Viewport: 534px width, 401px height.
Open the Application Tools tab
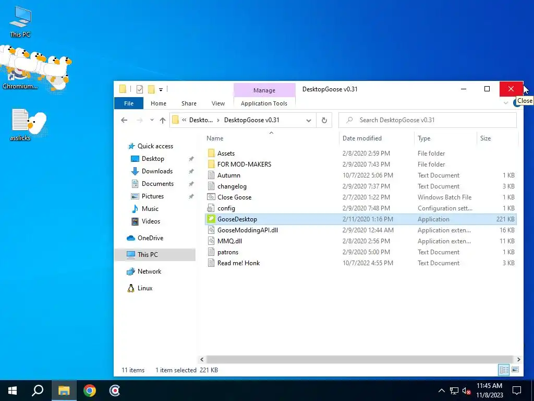coord(264,103)
